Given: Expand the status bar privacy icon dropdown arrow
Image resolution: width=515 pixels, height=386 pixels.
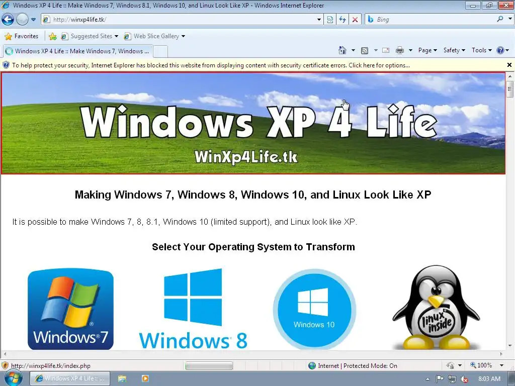Looking at the screenshot, I should coord(460,366).
